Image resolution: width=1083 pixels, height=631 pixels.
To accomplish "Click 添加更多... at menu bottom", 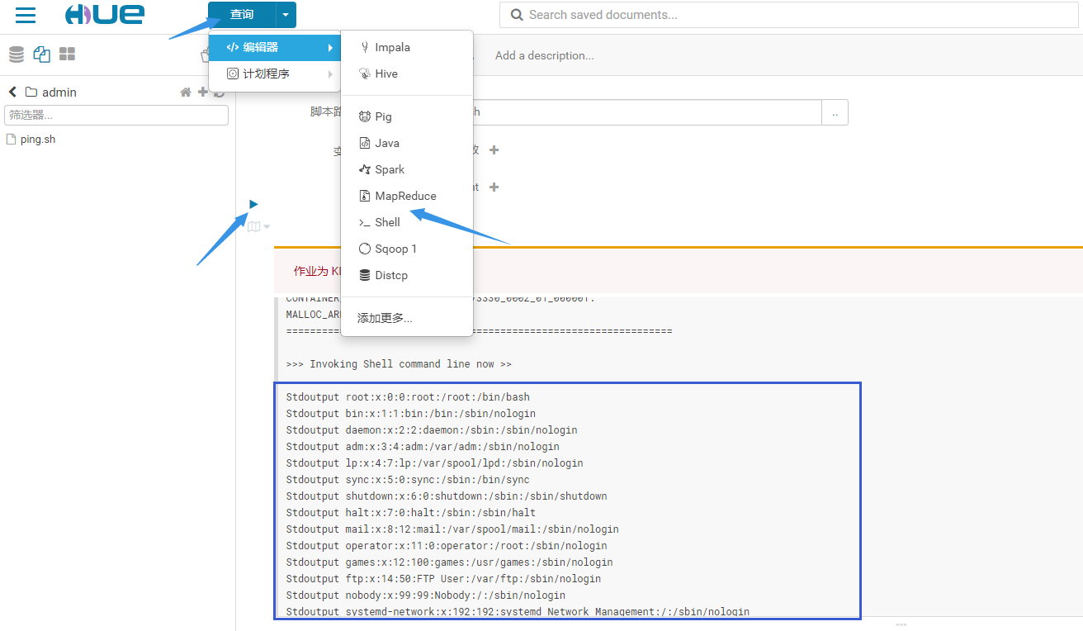I will tap(385, 318).
